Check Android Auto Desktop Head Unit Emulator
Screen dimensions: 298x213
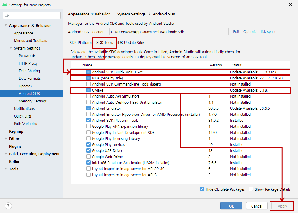88,102
